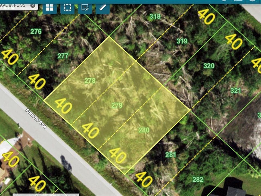This screenshot has height=196, width=261.
Task: Select parcel lot 279
Action: click(117, 105)
